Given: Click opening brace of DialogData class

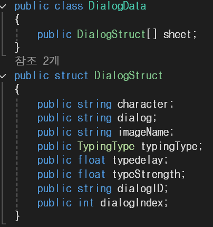Looking at the screenshot, I should (x=17, y=20).
